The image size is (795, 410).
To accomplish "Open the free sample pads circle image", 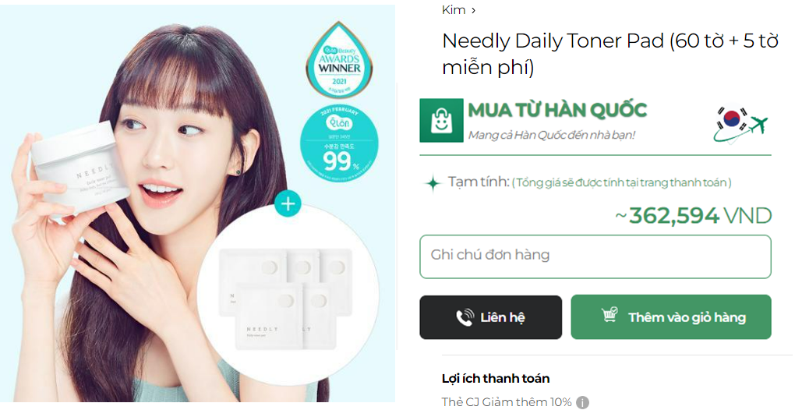I will (x=288, y=294).
